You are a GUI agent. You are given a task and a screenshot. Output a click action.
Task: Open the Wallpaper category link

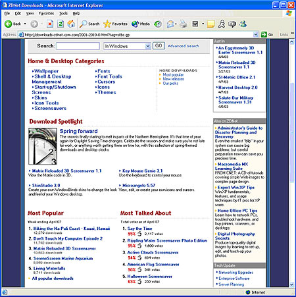point(47,71)
